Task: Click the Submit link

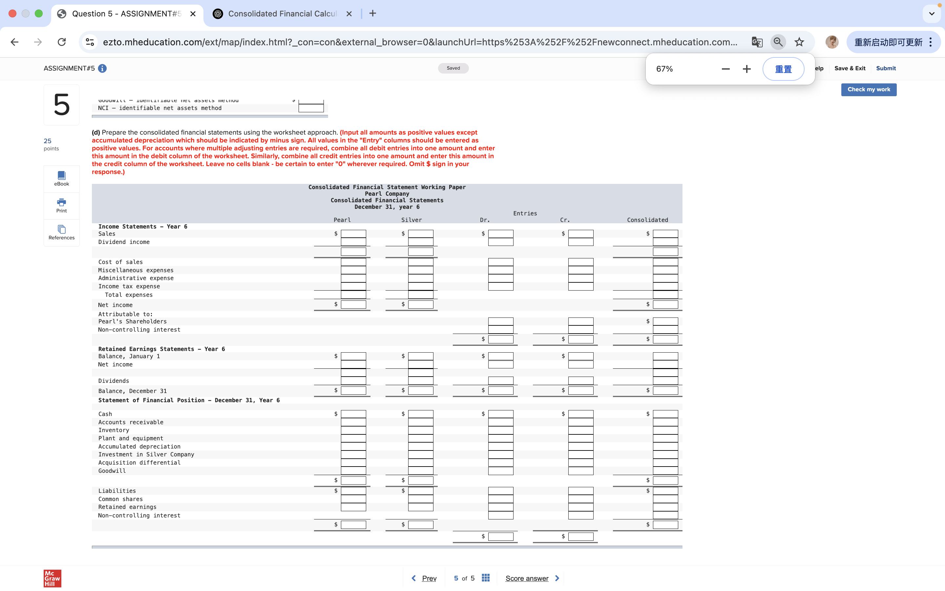Action: pos(886,68)
